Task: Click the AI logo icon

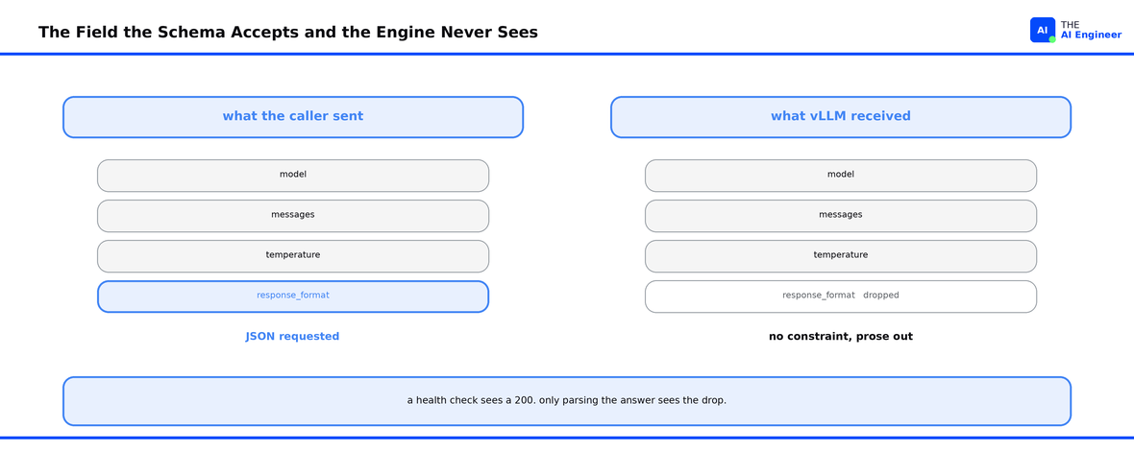Action: (x=1042, y=31)
